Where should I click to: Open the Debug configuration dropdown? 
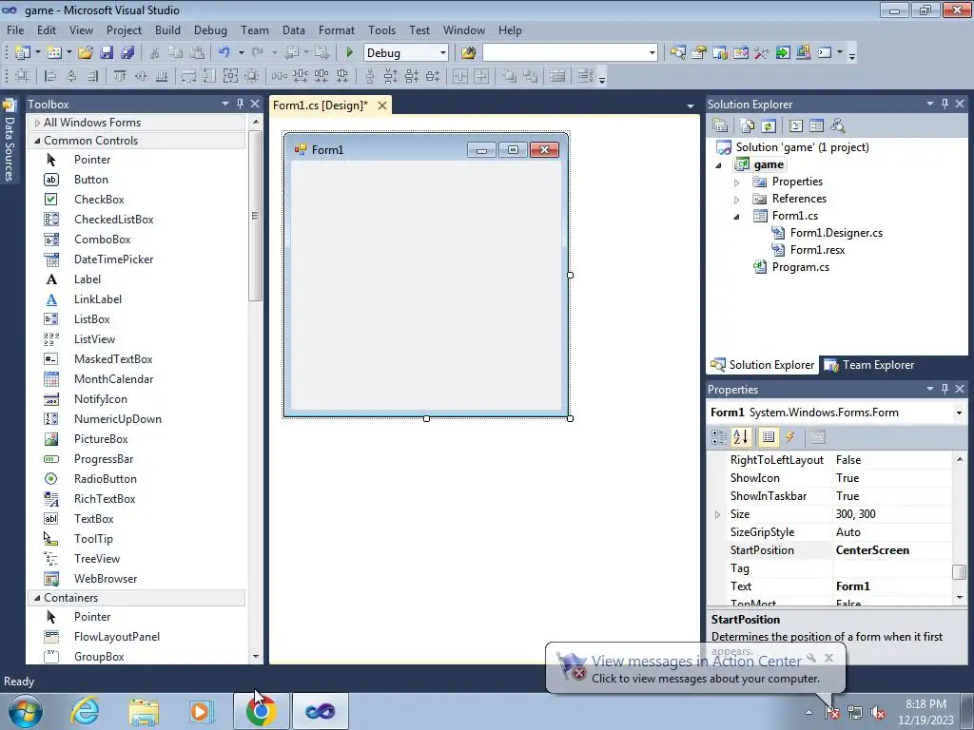(x=442, y=53)
